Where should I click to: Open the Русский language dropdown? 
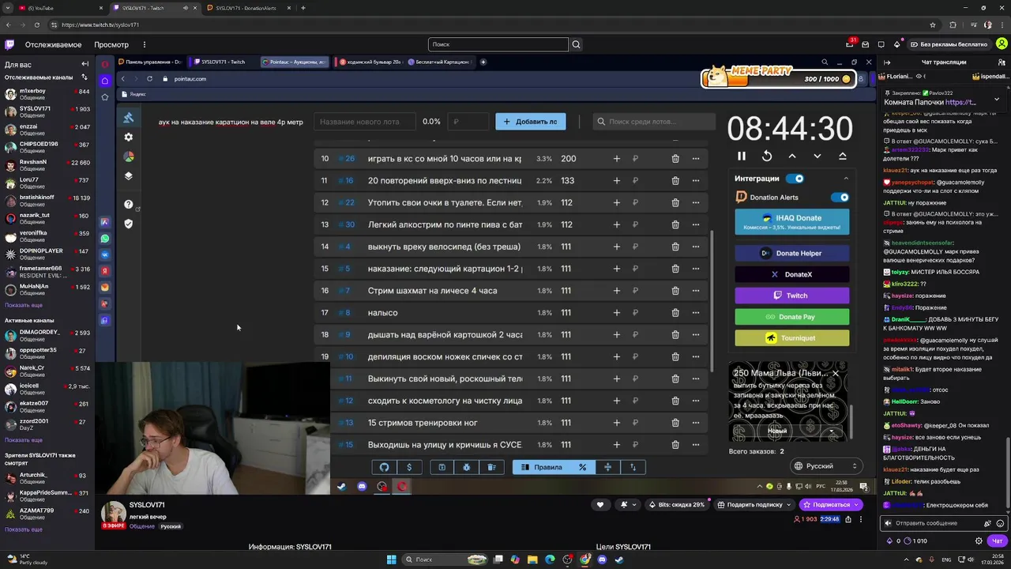[825, 466]
